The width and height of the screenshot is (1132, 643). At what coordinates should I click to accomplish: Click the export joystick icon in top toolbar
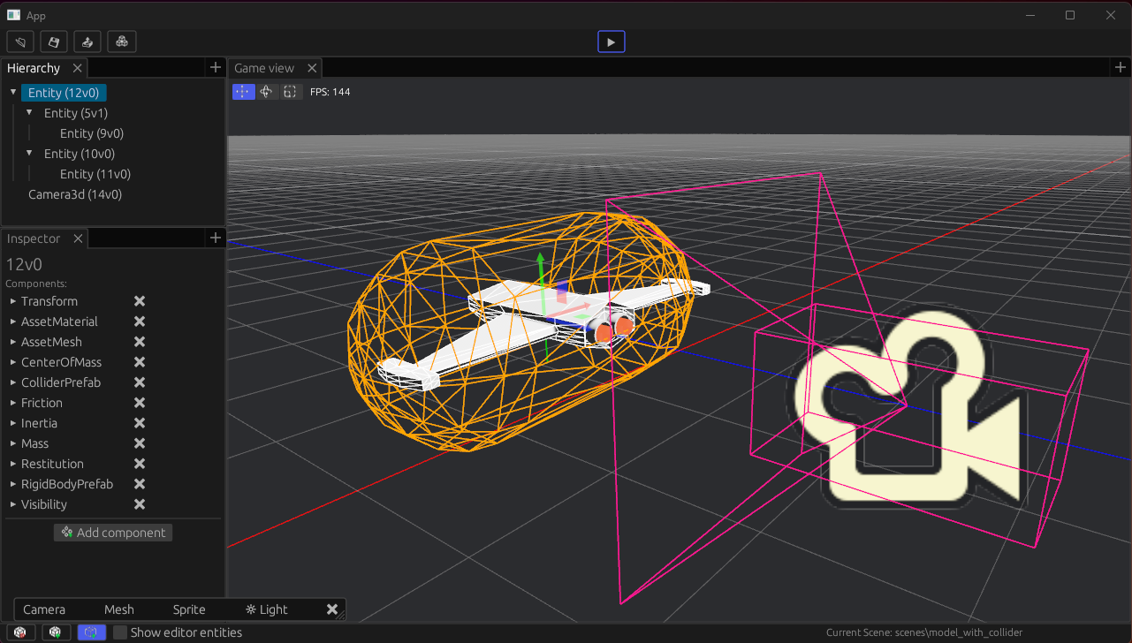87,42
